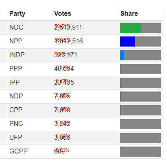Select the PNC row label
167x166 pixels.
(x=16, y=124)
